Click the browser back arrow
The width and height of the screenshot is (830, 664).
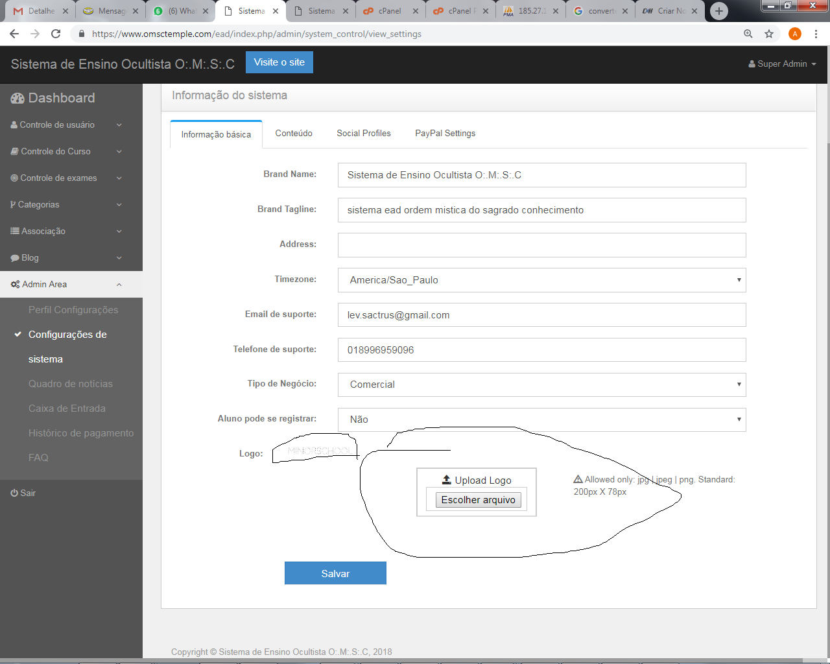tap(14, 34)
